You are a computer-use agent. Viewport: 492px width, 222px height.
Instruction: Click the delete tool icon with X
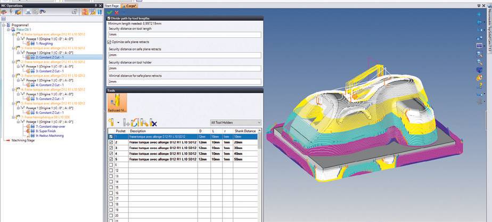click(x=153, y=123)
